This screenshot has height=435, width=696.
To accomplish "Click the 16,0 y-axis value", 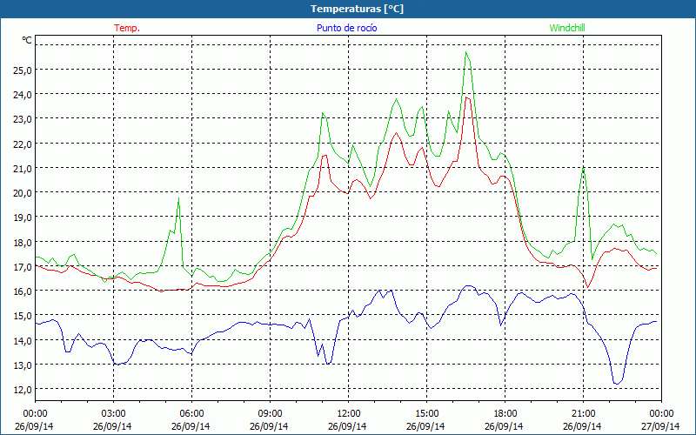I will (22, 291).
